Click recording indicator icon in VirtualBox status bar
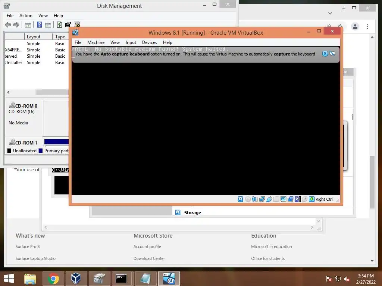 pyautogui.click(x=290, y=199)
